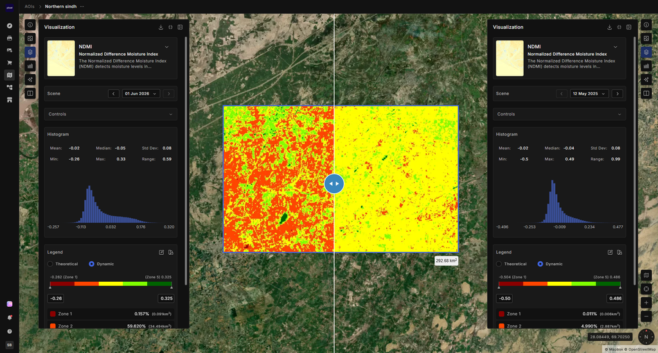This screenshot has width=658, height=353.
Task: Open the 01 Jun 2026 scene date dropdown
Action: click(141, 94)
